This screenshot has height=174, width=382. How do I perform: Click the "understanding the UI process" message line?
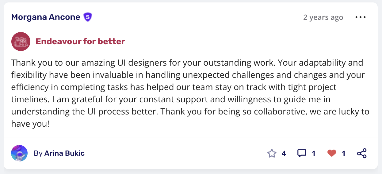190,112
